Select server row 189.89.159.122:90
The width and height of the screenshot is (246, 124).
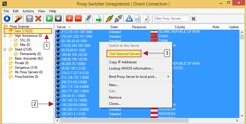coord(77,59)
